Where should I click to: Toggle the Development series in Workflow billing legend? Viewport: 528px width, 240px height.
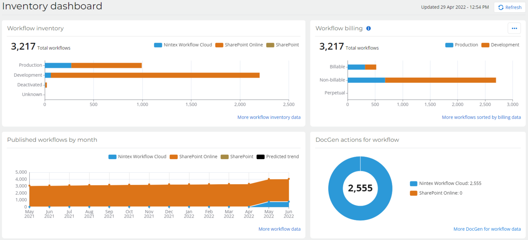[x=485, y=45]
